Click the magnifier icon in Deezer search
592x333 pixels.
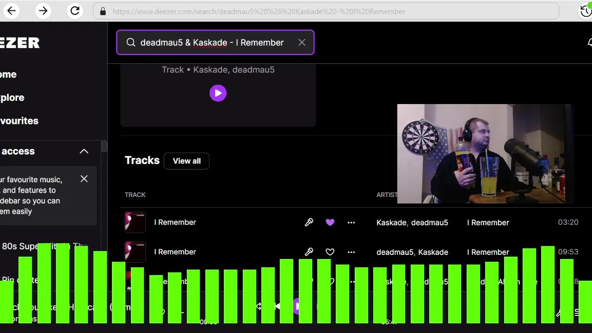tap(131, 43)
